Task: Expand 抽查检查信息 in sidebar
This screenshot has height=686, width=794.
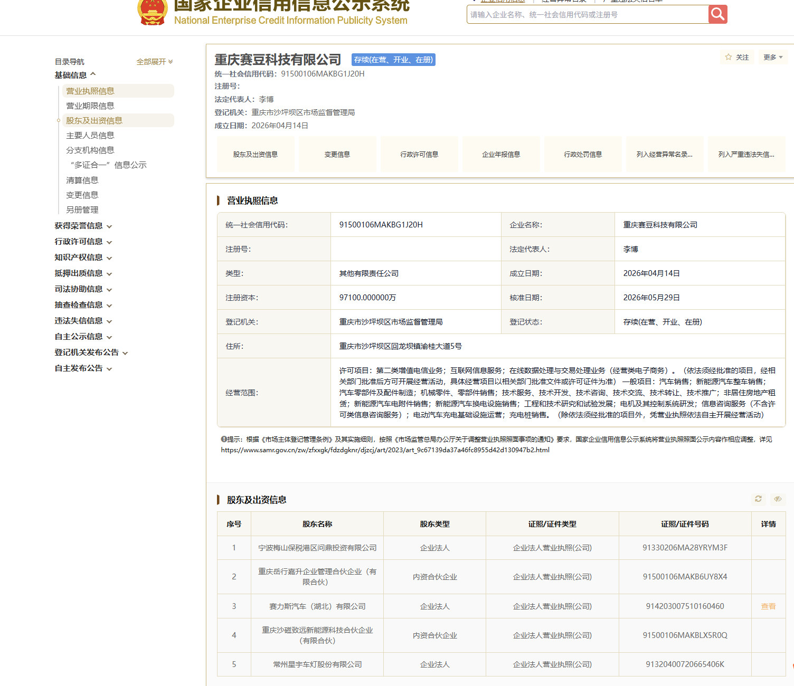Action: 83,305
